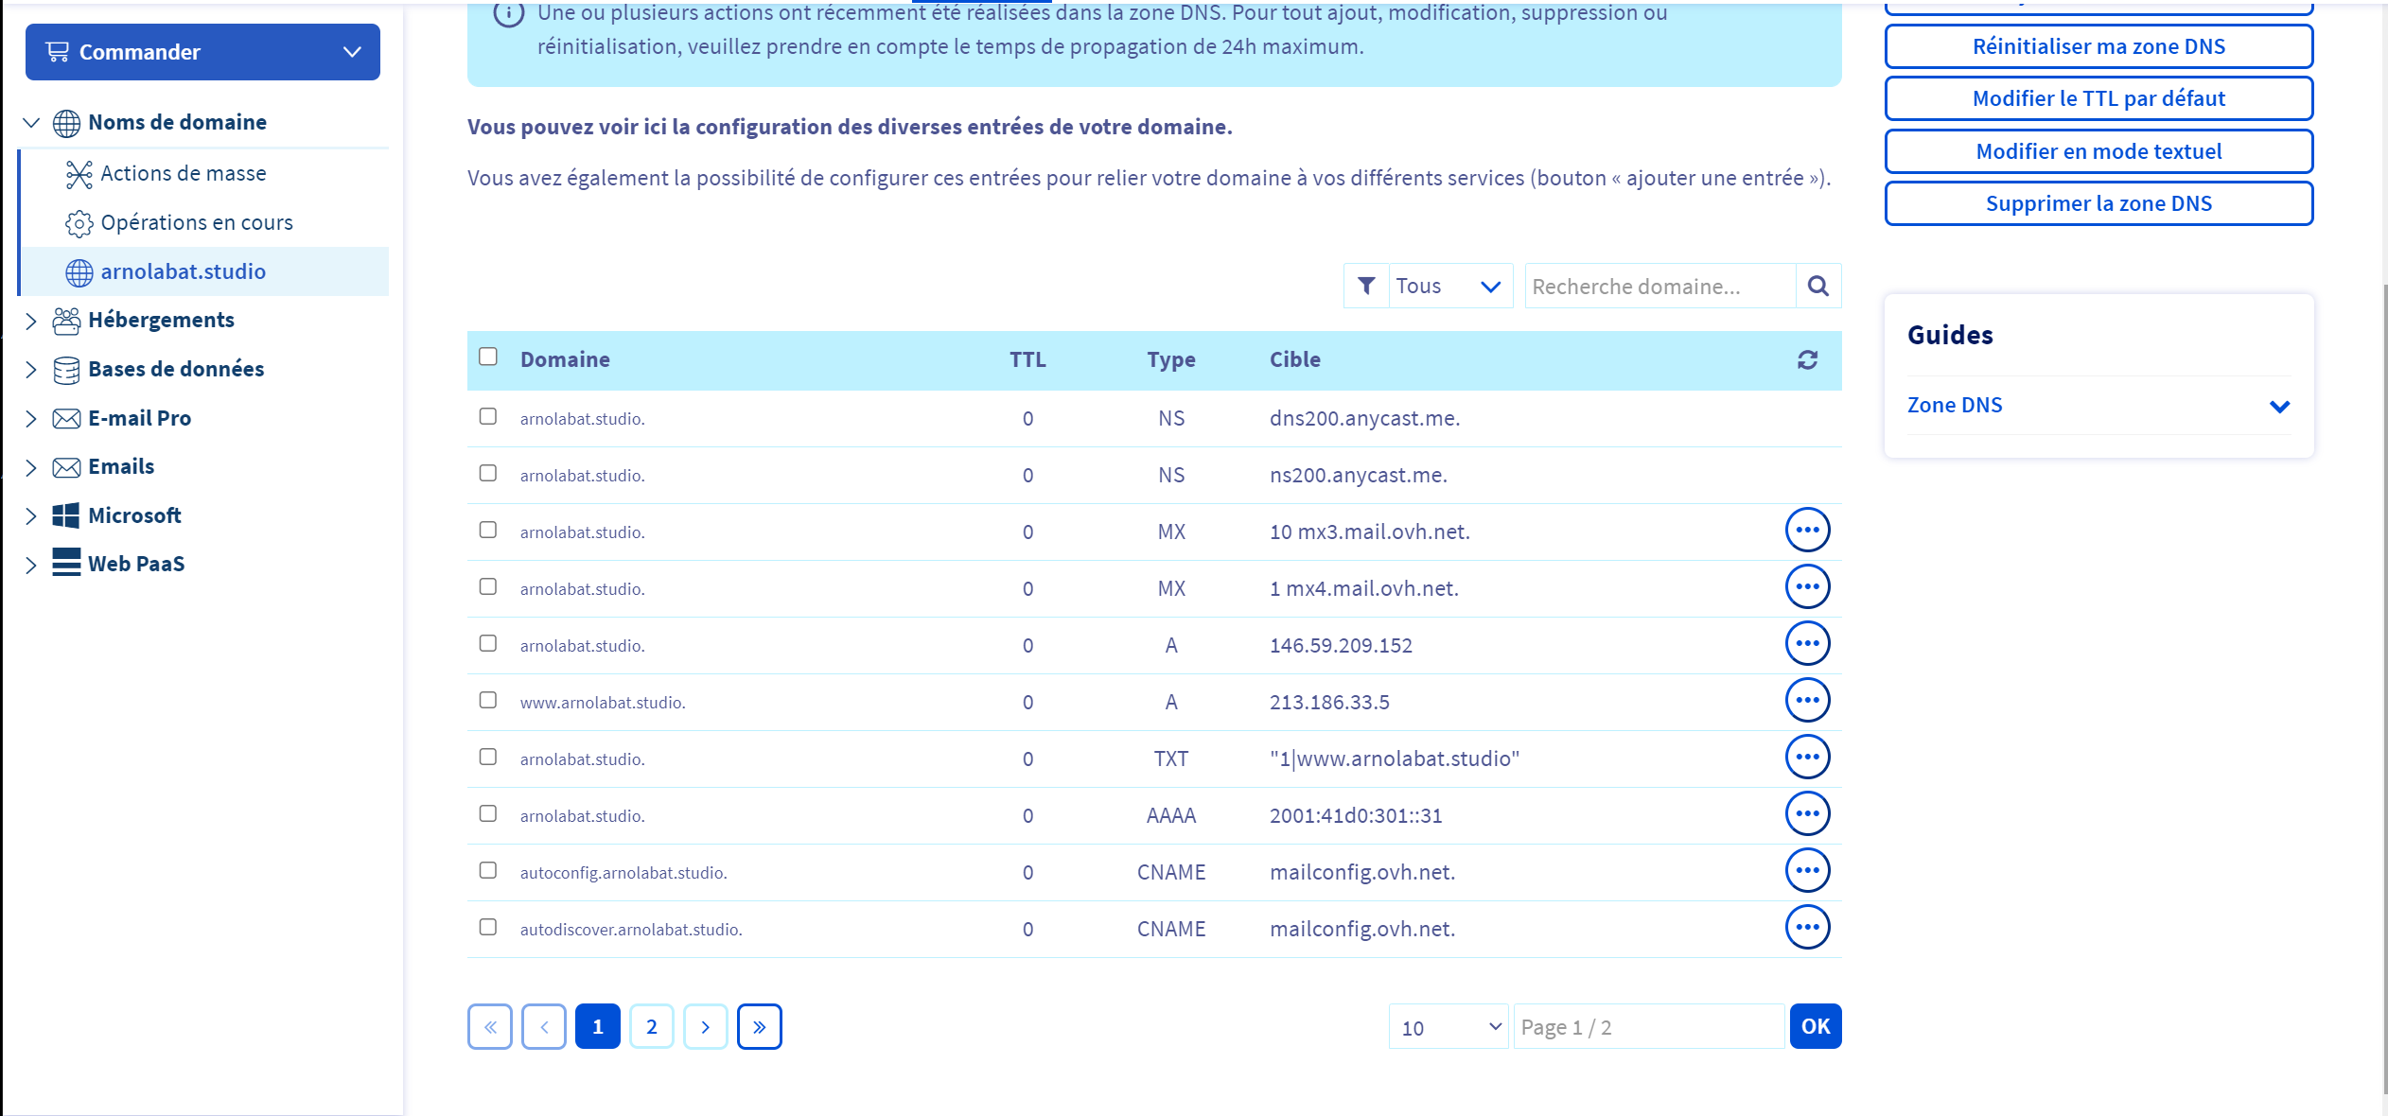Go to next page arrow
Screen dimensions: 2388x1116
[705, 1026]
